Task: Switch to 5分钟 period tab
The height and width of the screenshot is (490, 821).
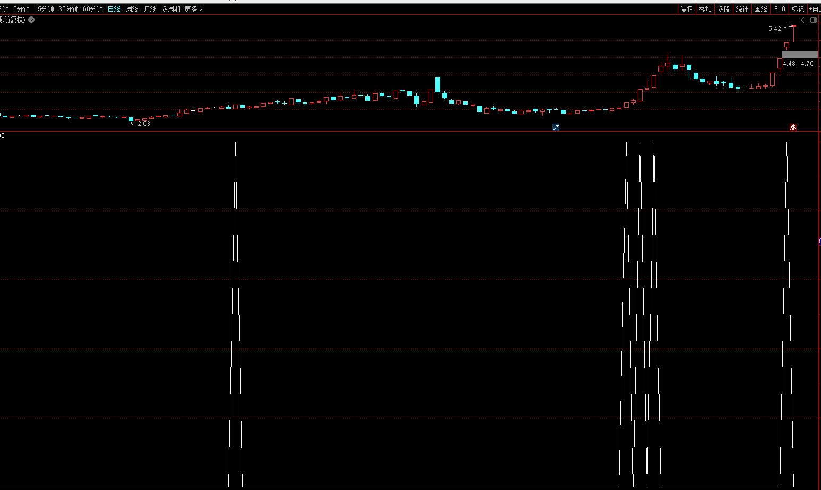Action: click(x=21, y=9)
